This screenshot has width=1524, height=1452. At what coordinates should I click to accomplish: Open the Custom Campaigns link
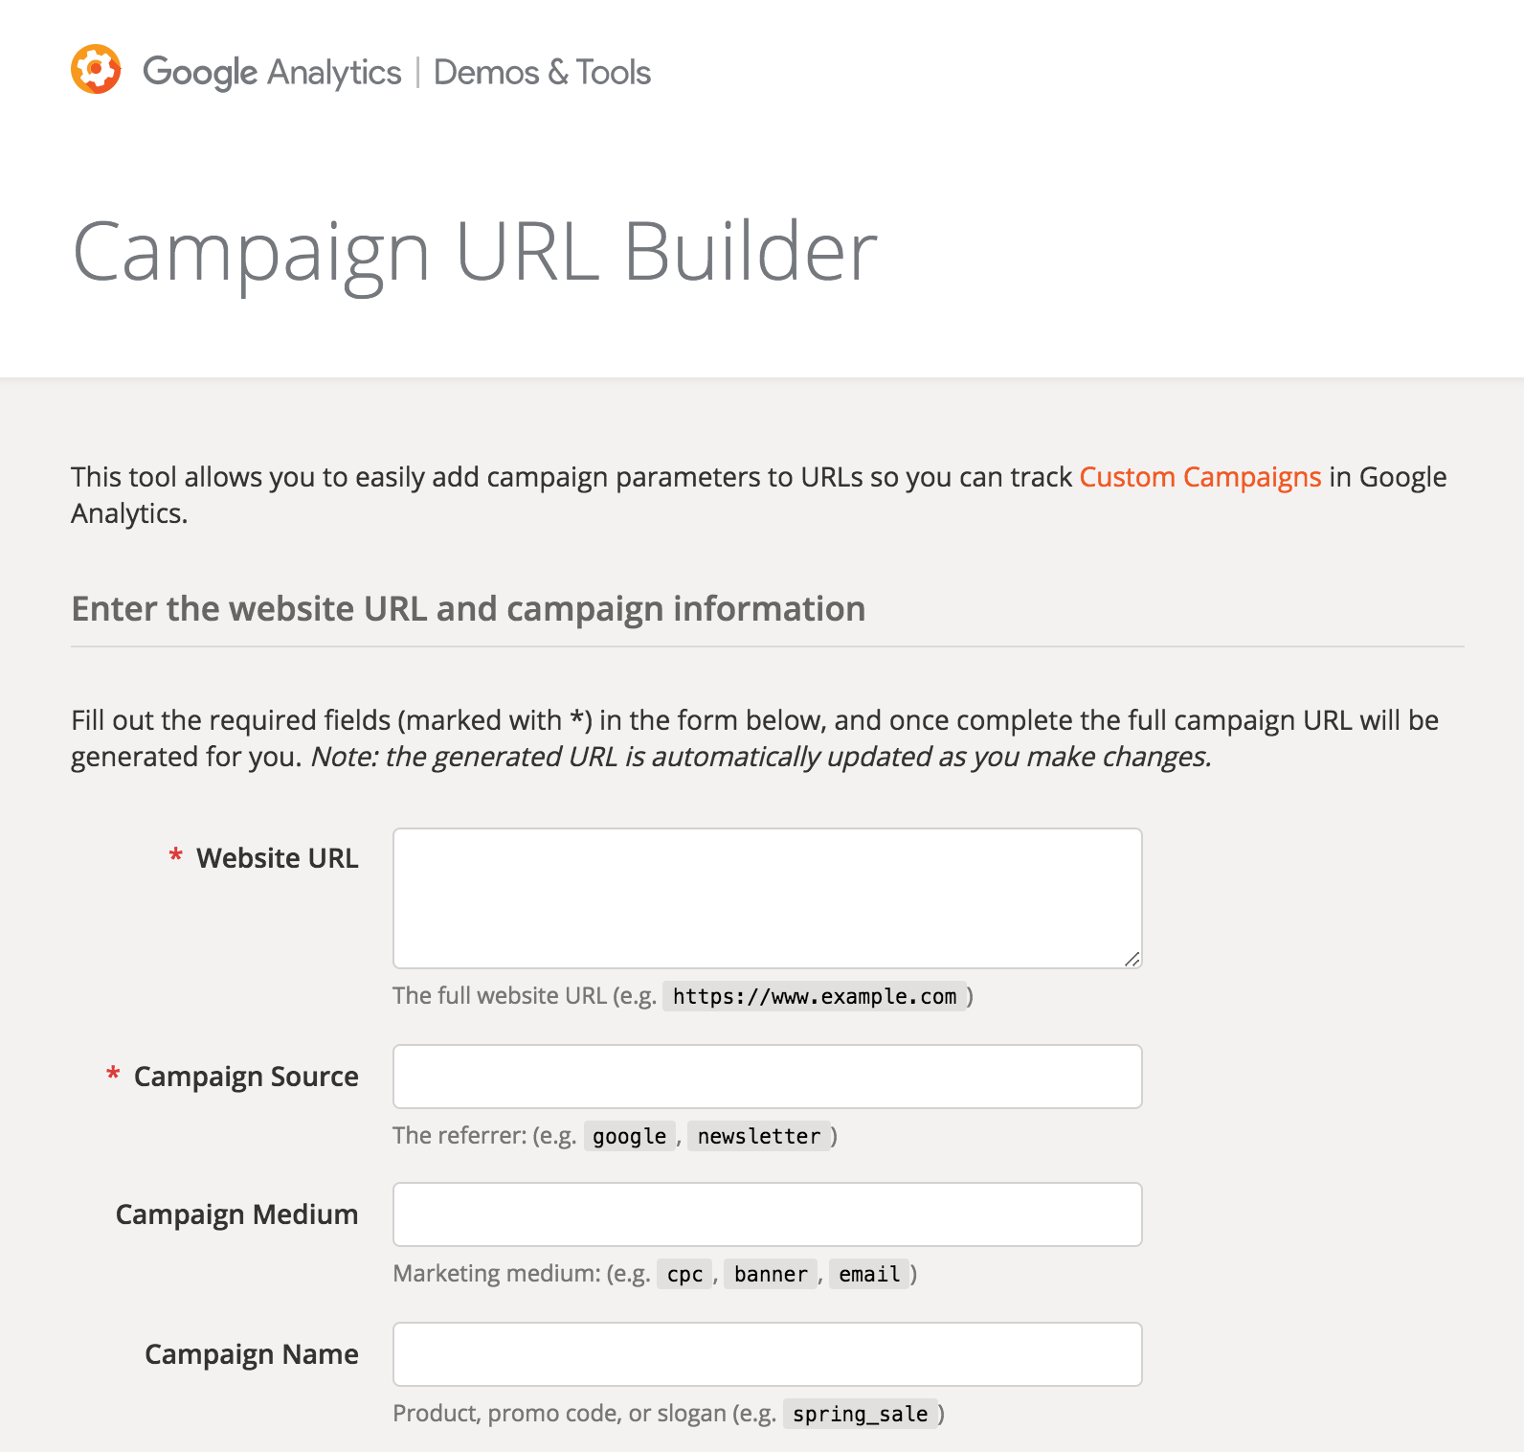(x=1200, y=477)
